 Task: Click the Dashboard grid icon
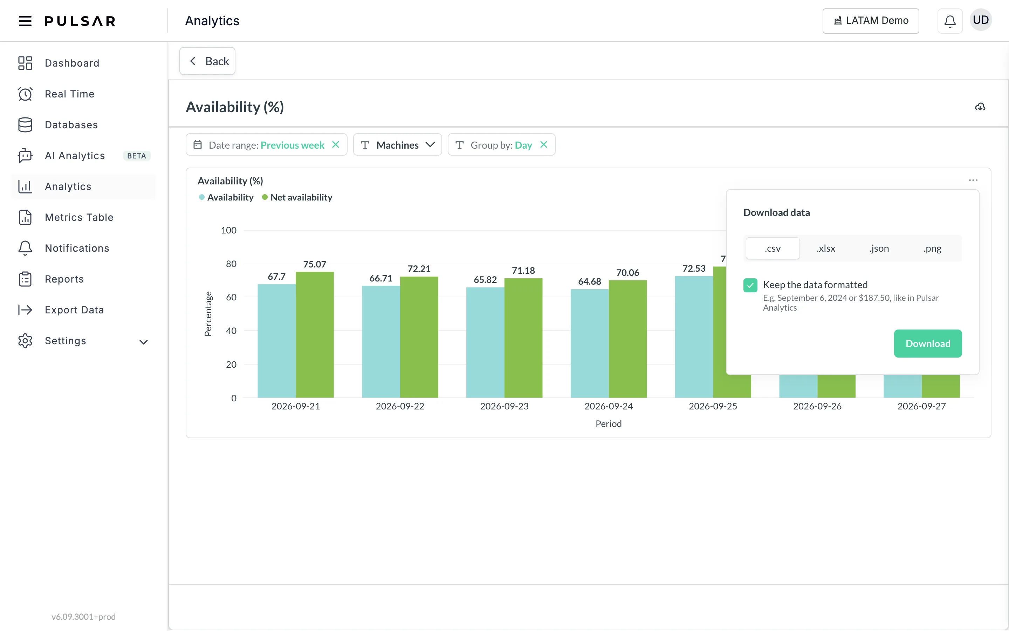pyautogui.click(x=25, y=63)
